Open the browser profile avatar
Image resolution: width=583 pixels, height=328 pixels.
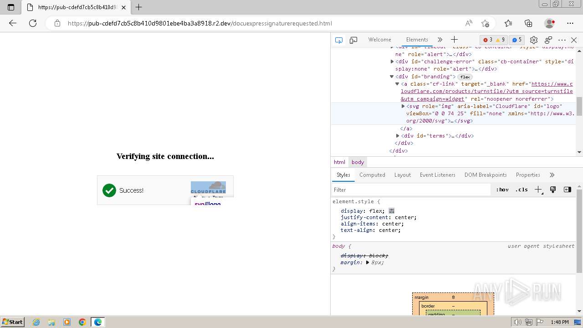549,23
